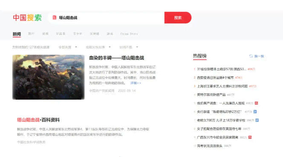
Task: Open hot search 央行辟谣 陈绪明私印钞2万亿
Action: click(219, 112)
